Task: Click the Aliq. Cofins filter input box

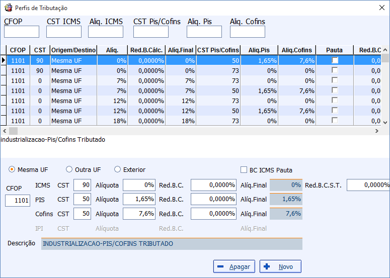Action: (248, 32)
